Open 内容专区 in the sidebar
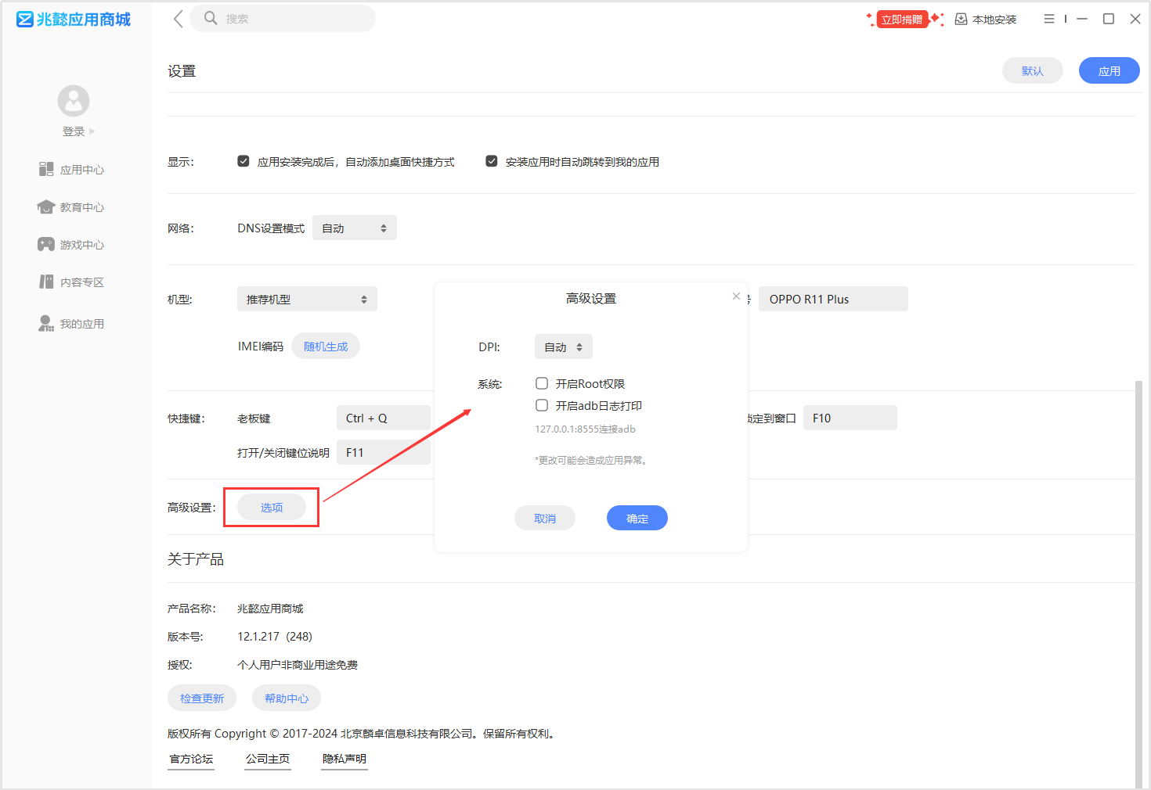 pos(72,282)
